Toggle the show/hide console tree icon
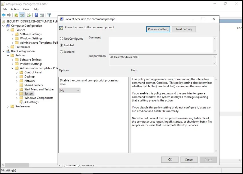 22,15
